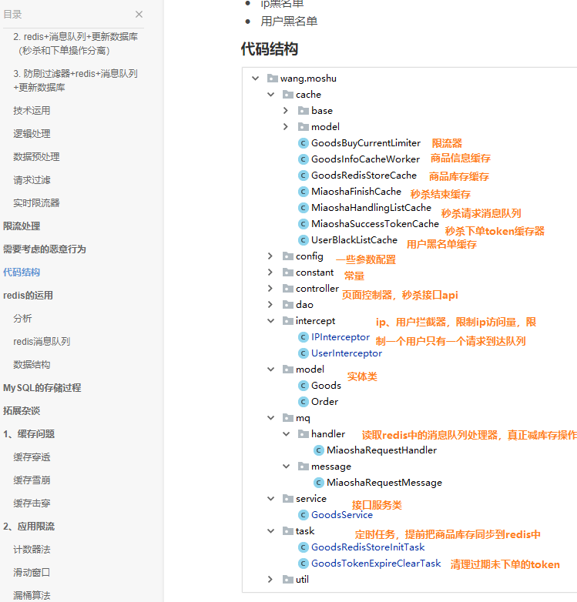Click the class icon beside Goods
The image size is (577, 602).
[304, 386]
